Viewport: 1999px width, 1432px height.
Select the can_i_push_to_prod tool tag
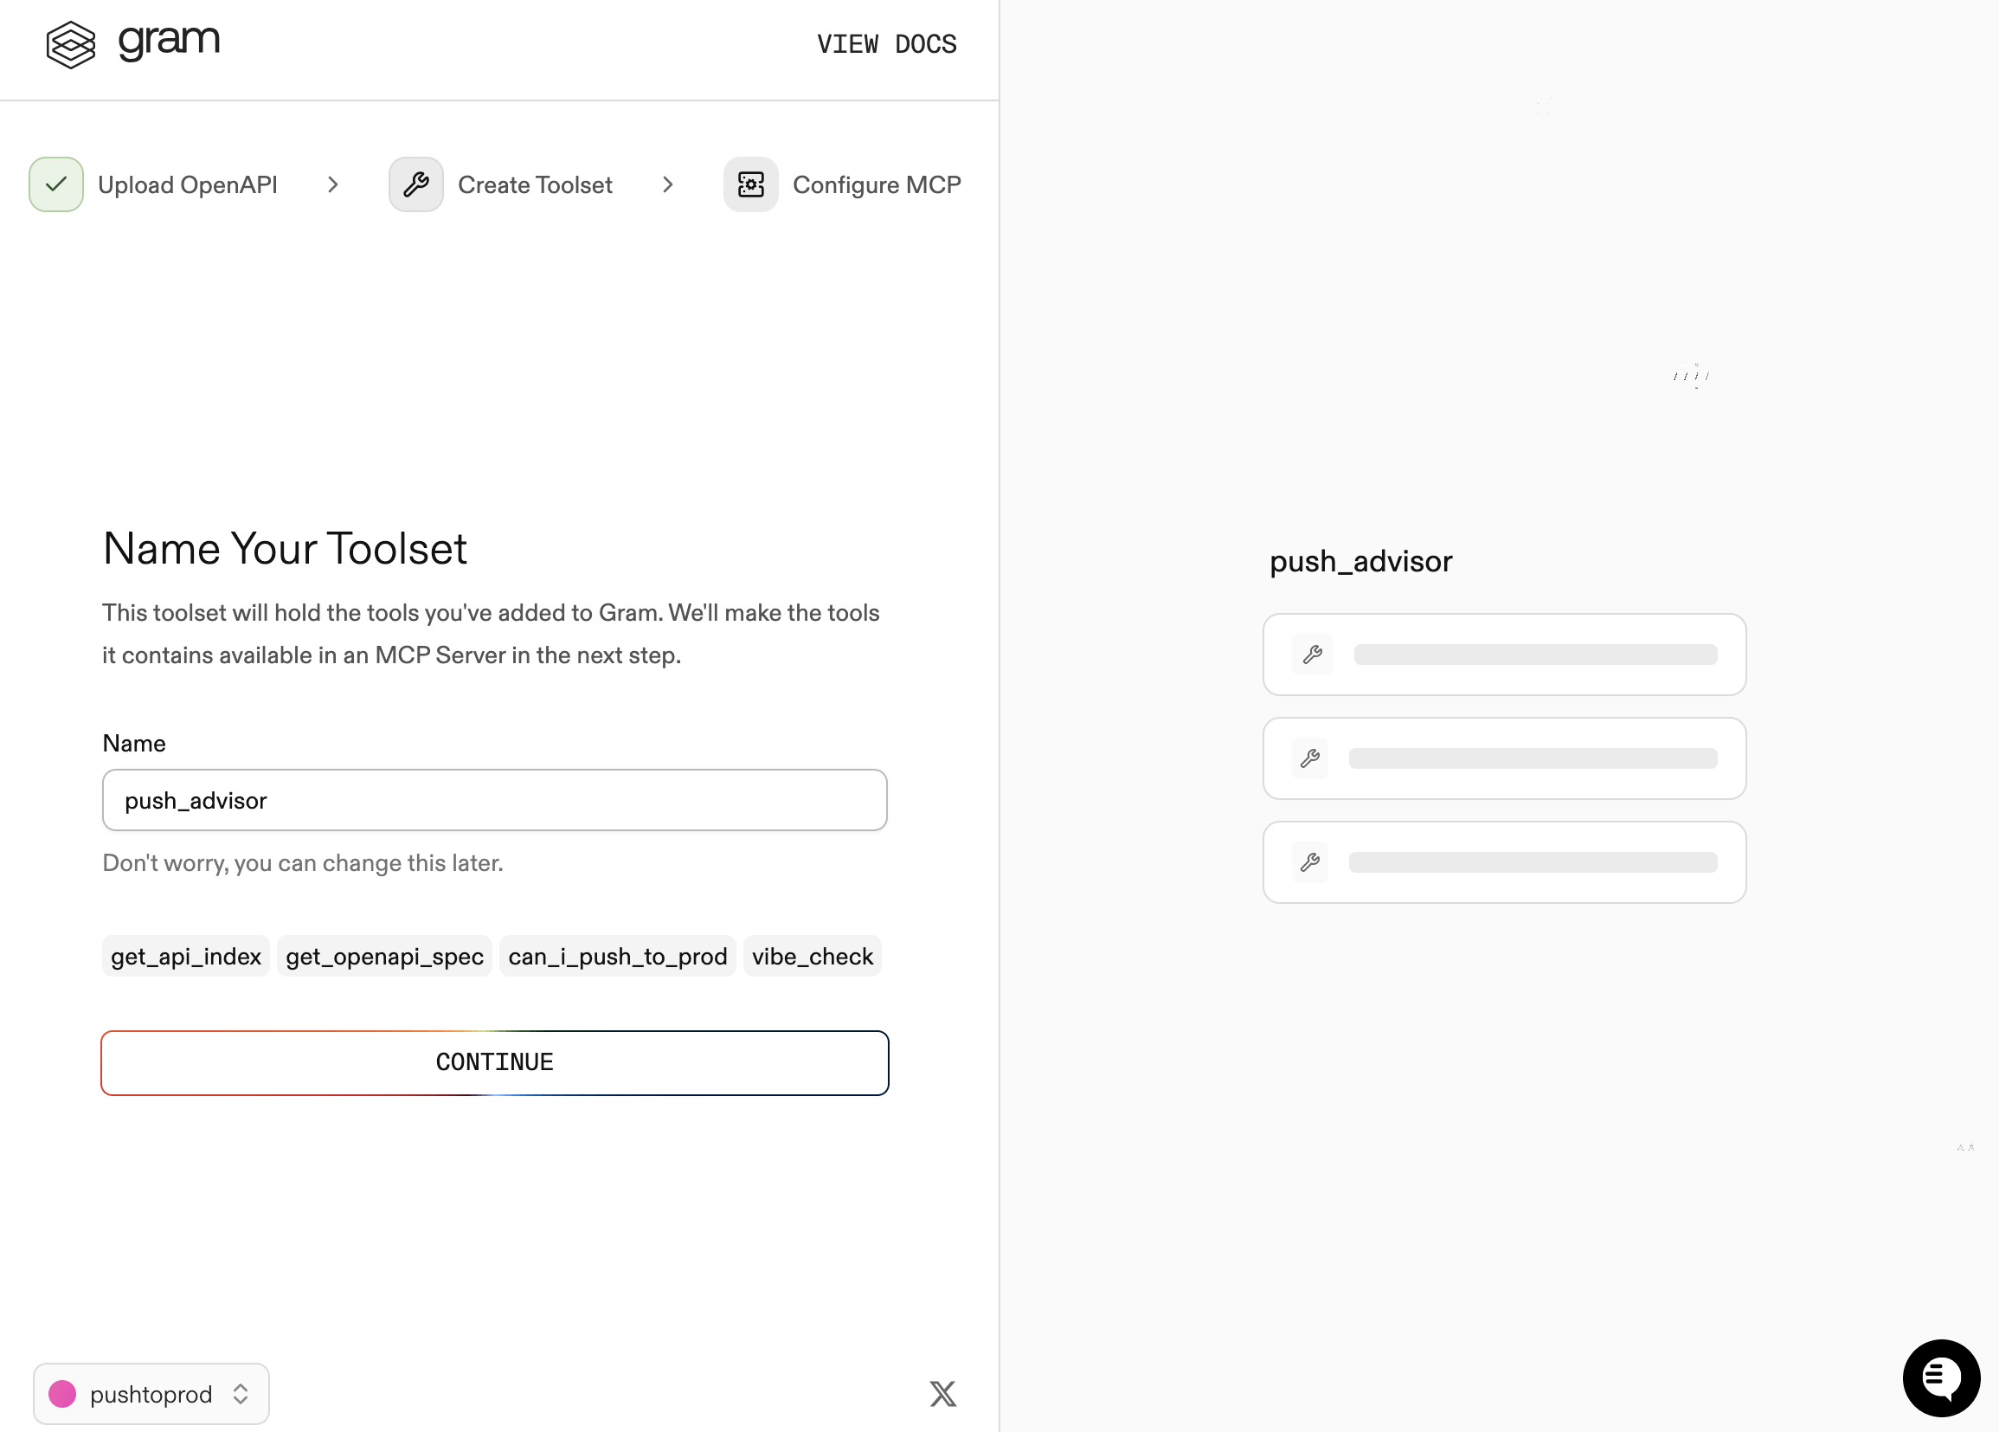point(617,956)
